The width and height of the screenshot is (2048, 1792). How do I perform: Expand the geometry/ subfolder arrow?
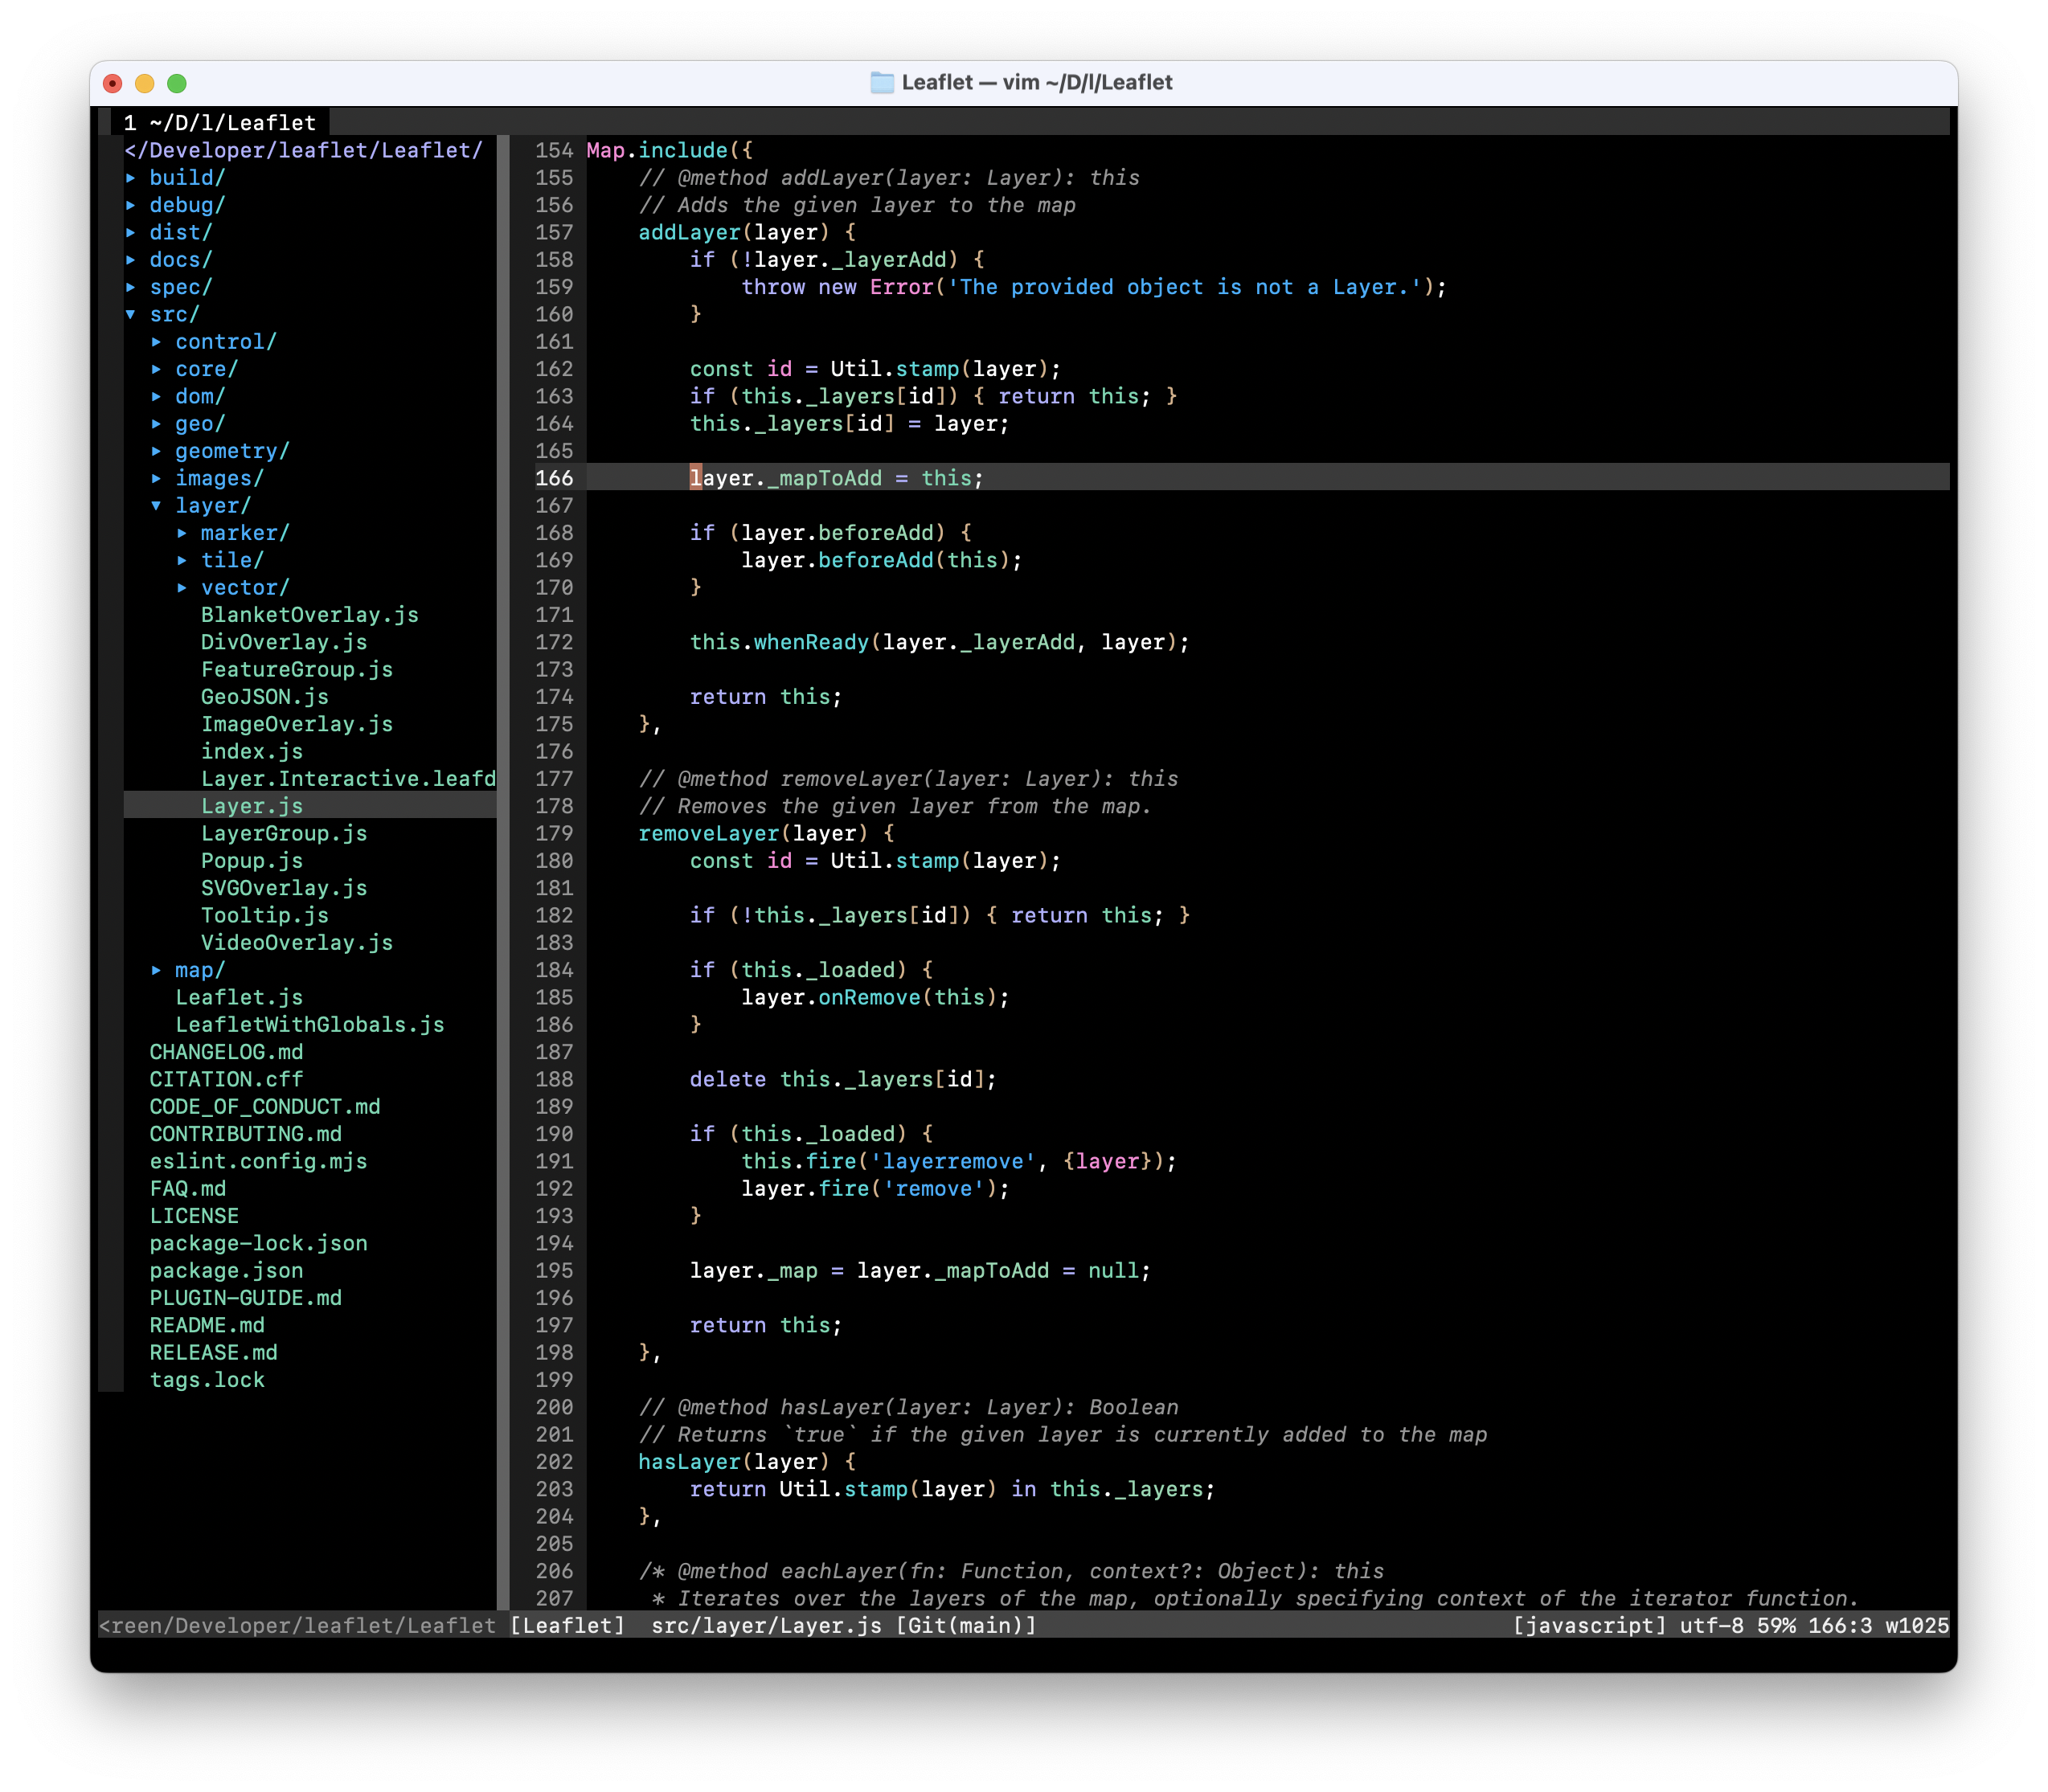[x=157, y=451]
